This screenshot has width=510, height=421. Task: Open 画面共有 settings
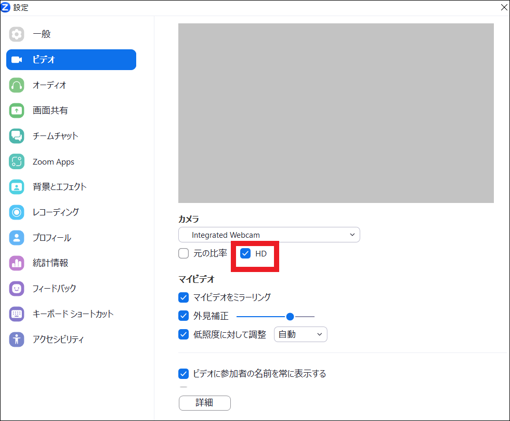(71, 111)
